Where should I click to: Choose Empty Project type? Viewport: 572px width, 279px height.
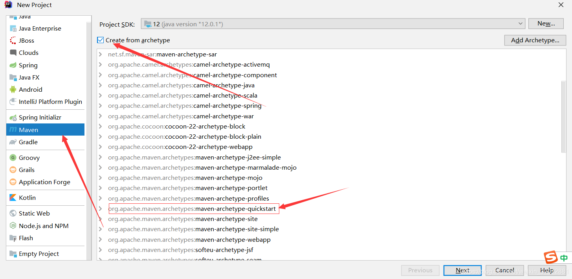45,254
